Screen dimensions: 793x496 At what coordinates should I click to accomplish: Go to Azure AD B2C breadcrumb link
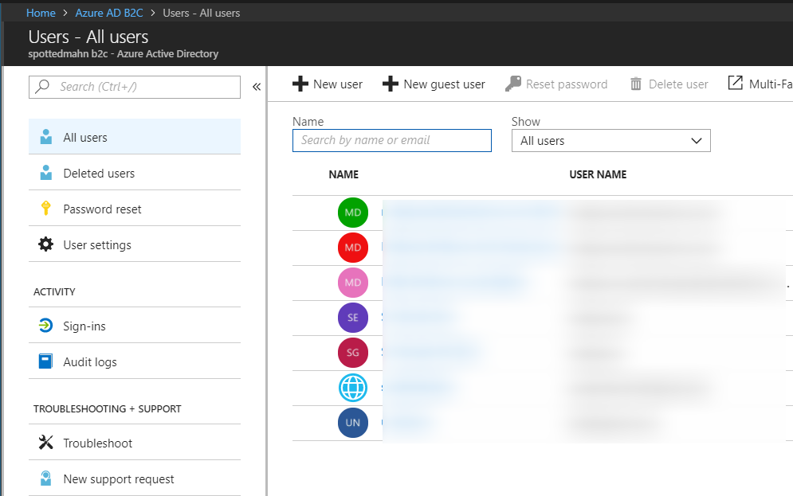click(109, 13)
